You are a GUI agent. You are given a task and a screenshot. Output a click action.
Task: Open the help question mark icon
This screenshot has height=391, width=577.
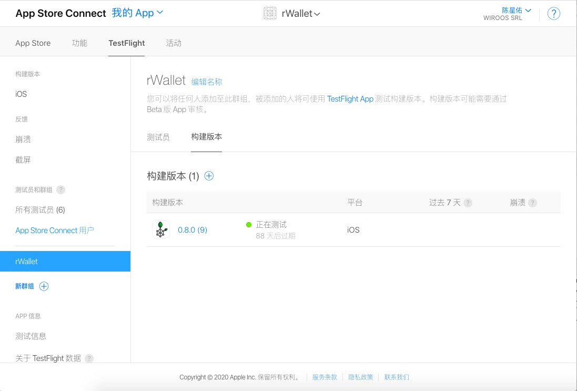(x=553, y=14)
